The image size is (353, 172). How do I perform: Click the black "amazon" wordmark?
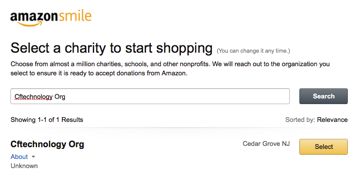click(34, 17)
